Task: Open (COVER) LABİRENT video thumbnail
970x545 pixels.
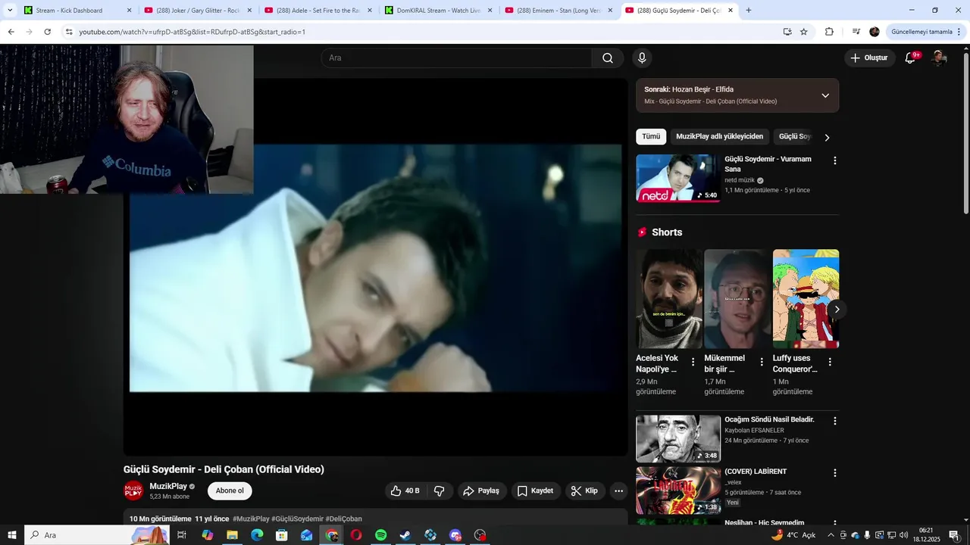Action: click(x=678, y=490)
